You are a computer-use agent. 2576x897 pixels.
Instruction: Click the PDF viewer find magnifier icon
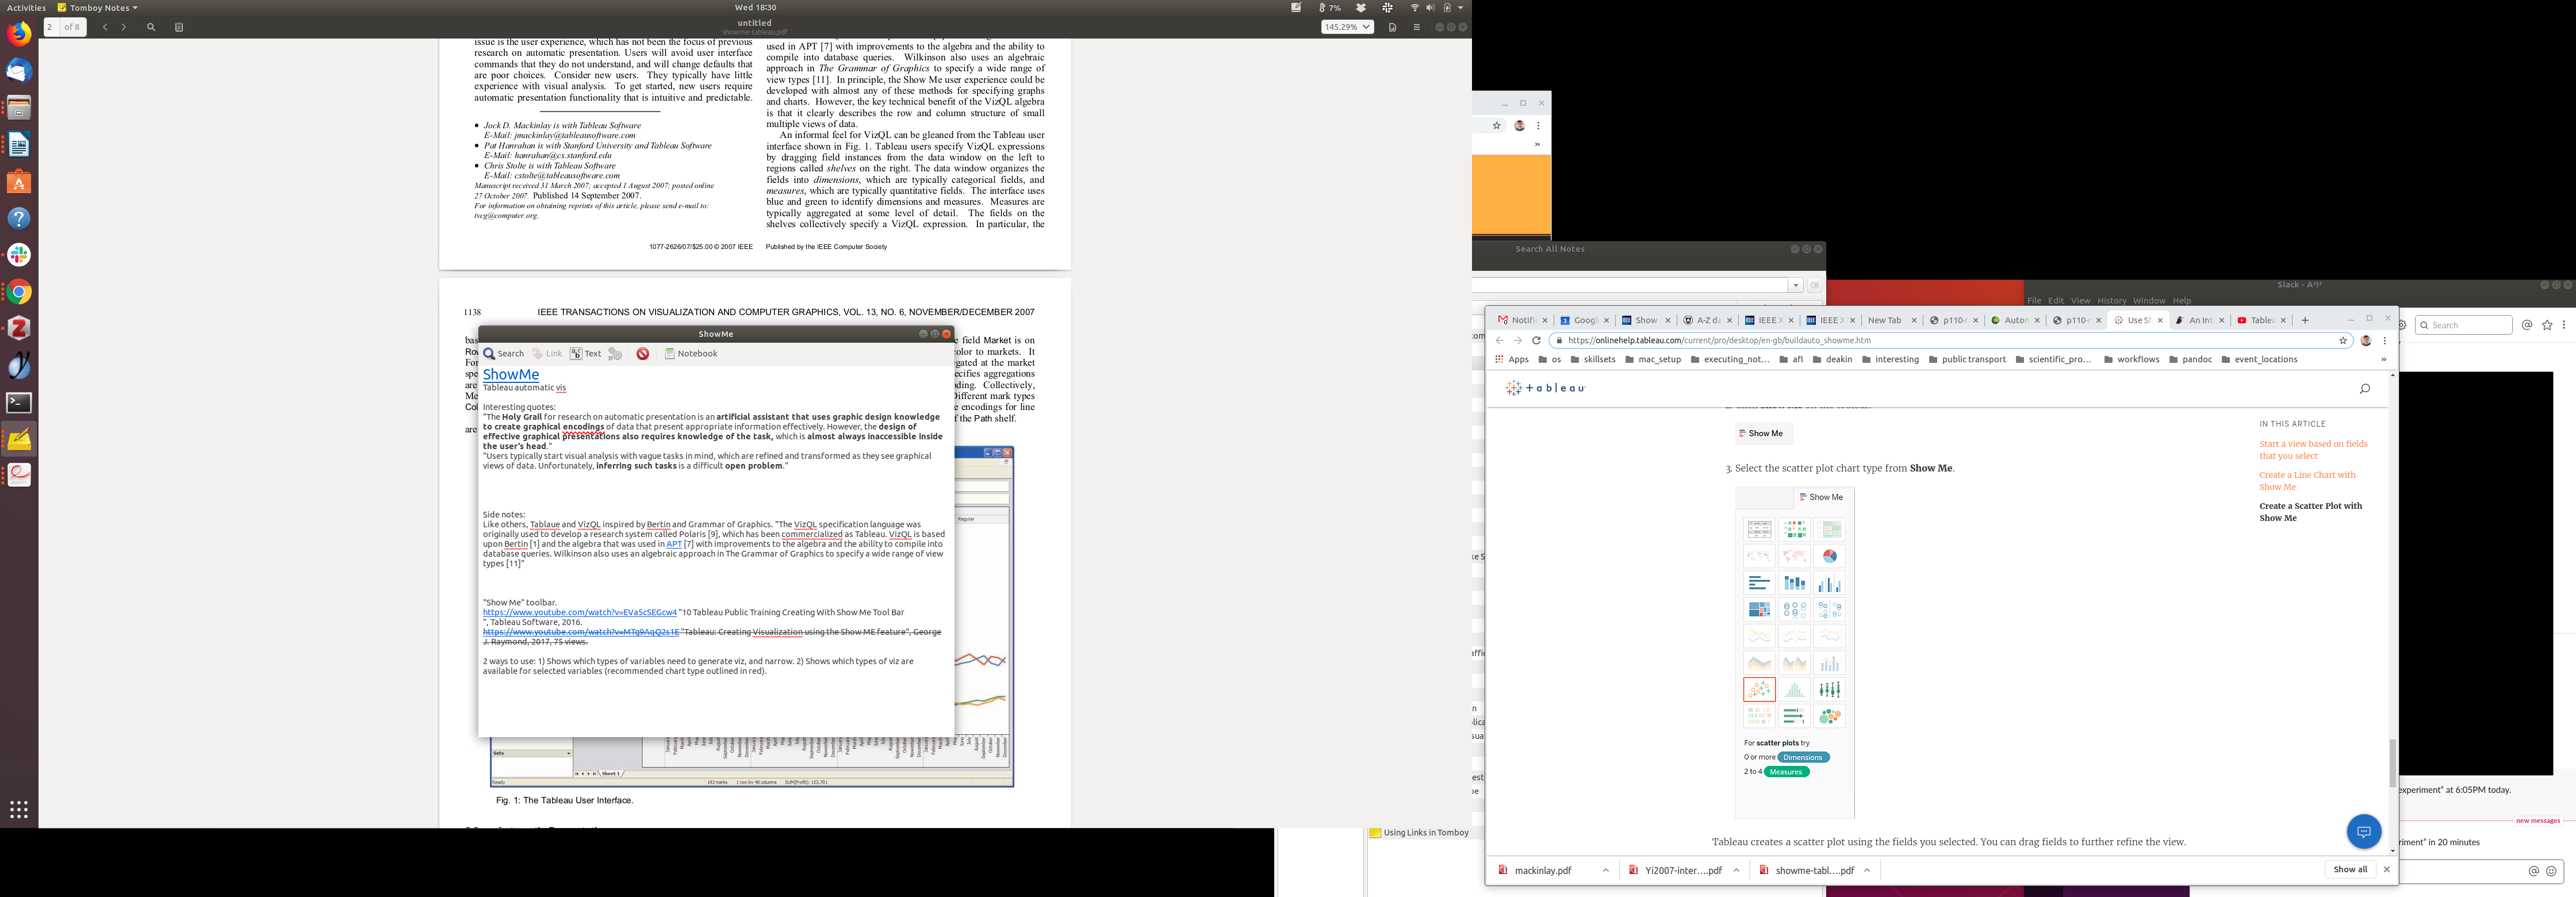[x=151, y=27]
